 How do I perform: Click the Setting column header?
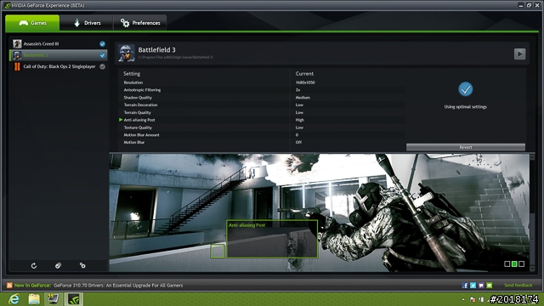(132, 74)
